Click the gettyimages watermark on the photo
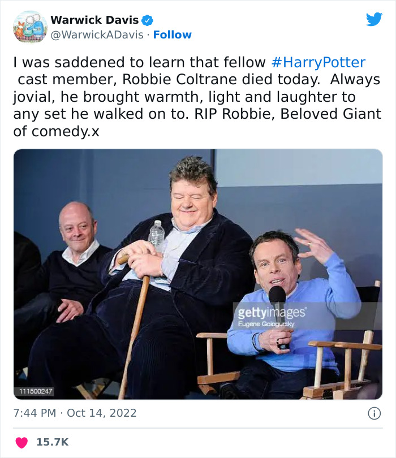Screen dimensions: 396x458 click(272, 313)
